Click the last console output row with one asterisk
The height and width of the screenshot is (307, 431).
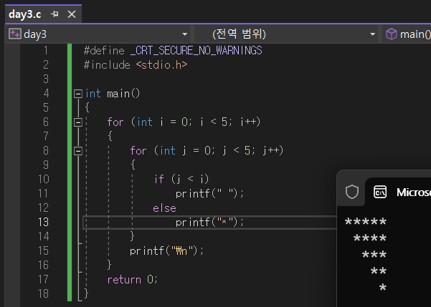(383, 288)
